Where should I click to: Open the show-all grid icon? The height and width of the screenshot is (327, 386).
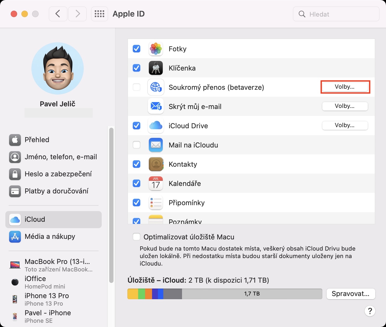[99, 14]
